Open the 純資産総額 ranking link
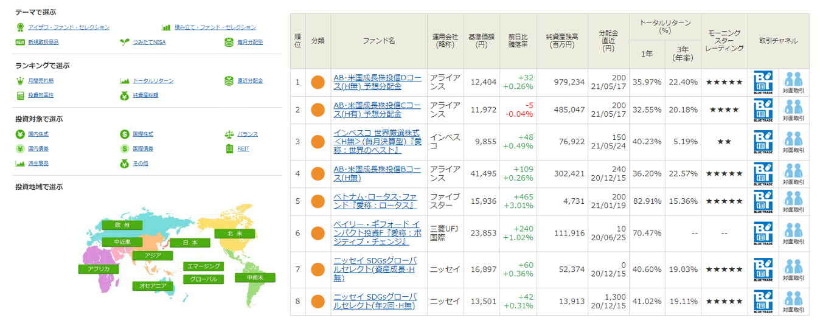The width and height of the screenshot is (820, 326). point(145,95)
